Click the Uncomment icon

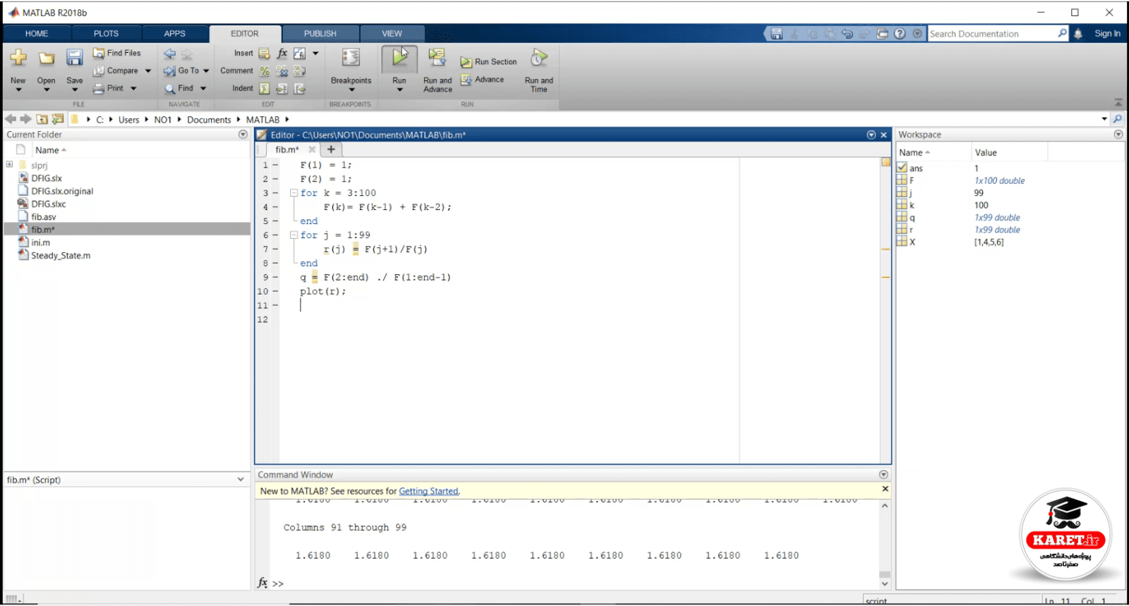tap(282, 71)
